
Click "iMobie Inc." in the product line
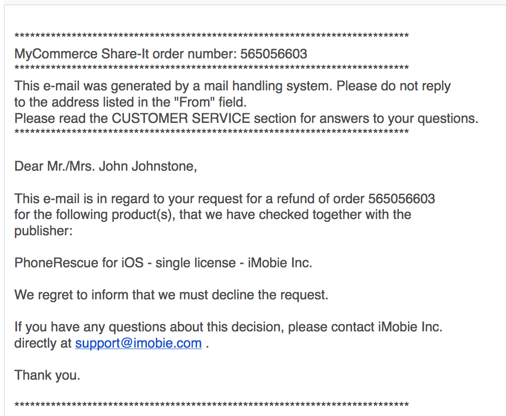pyautogui.click(x=280, y=263)
